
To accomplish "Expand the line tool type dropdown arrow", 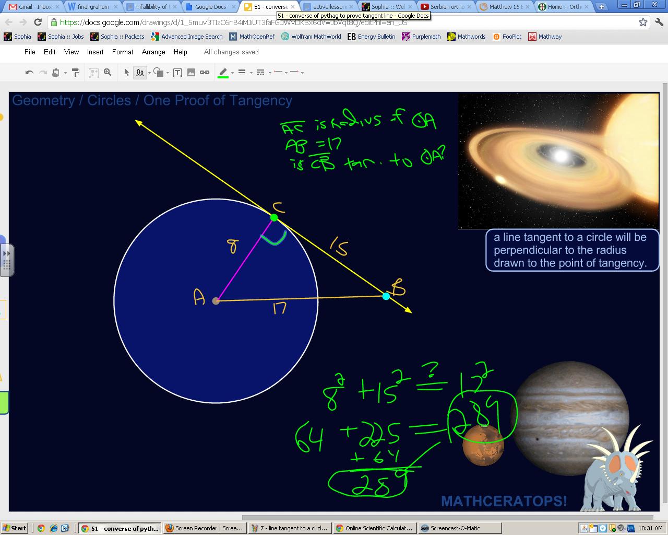I will 149,73.
